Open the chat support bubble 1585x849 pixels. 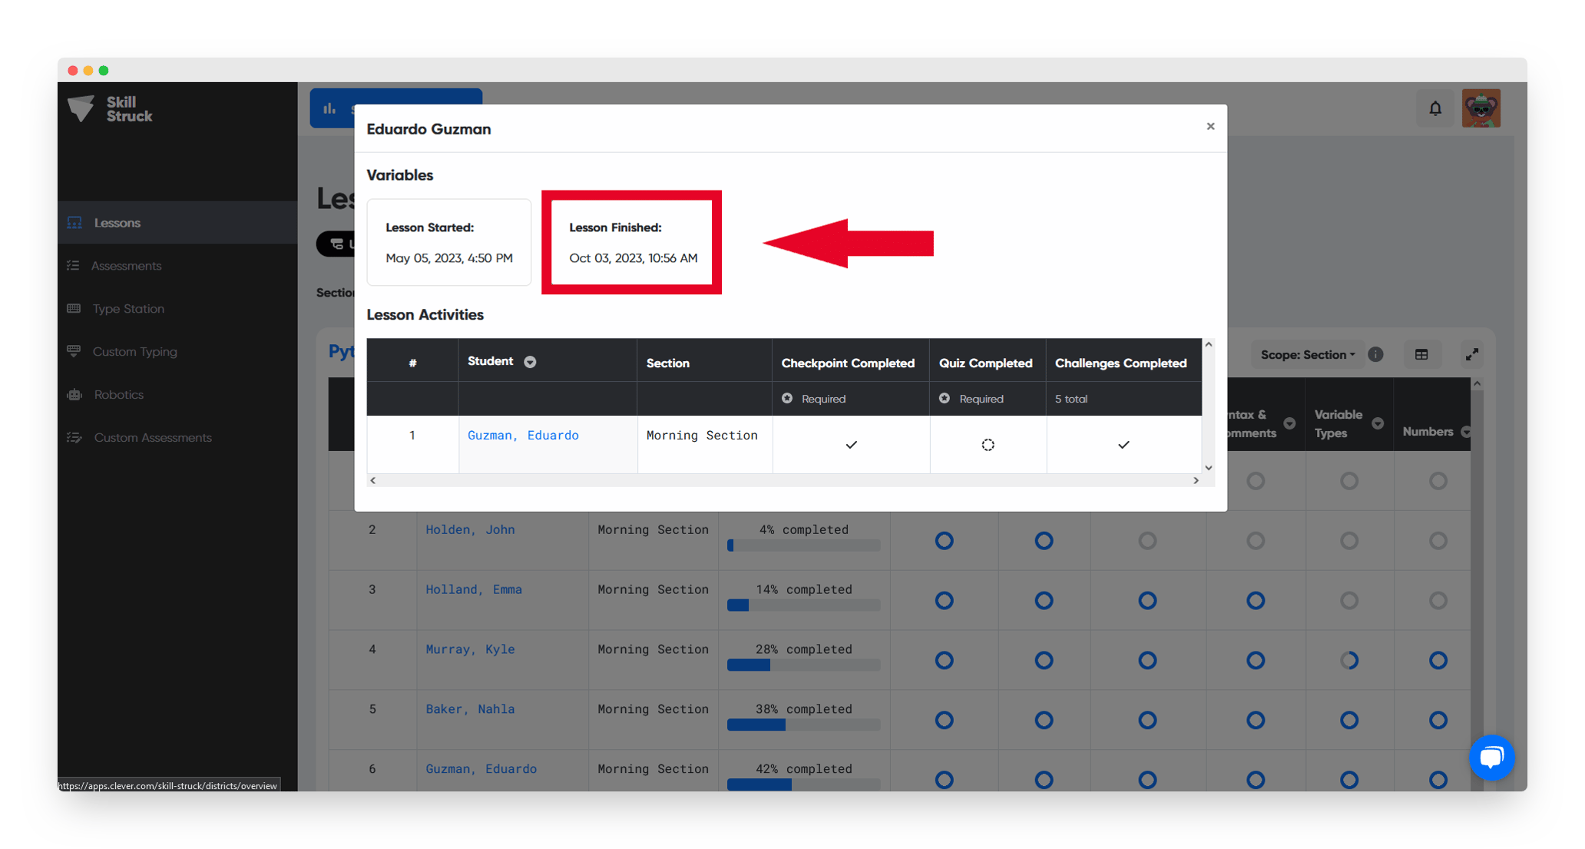1491,757
